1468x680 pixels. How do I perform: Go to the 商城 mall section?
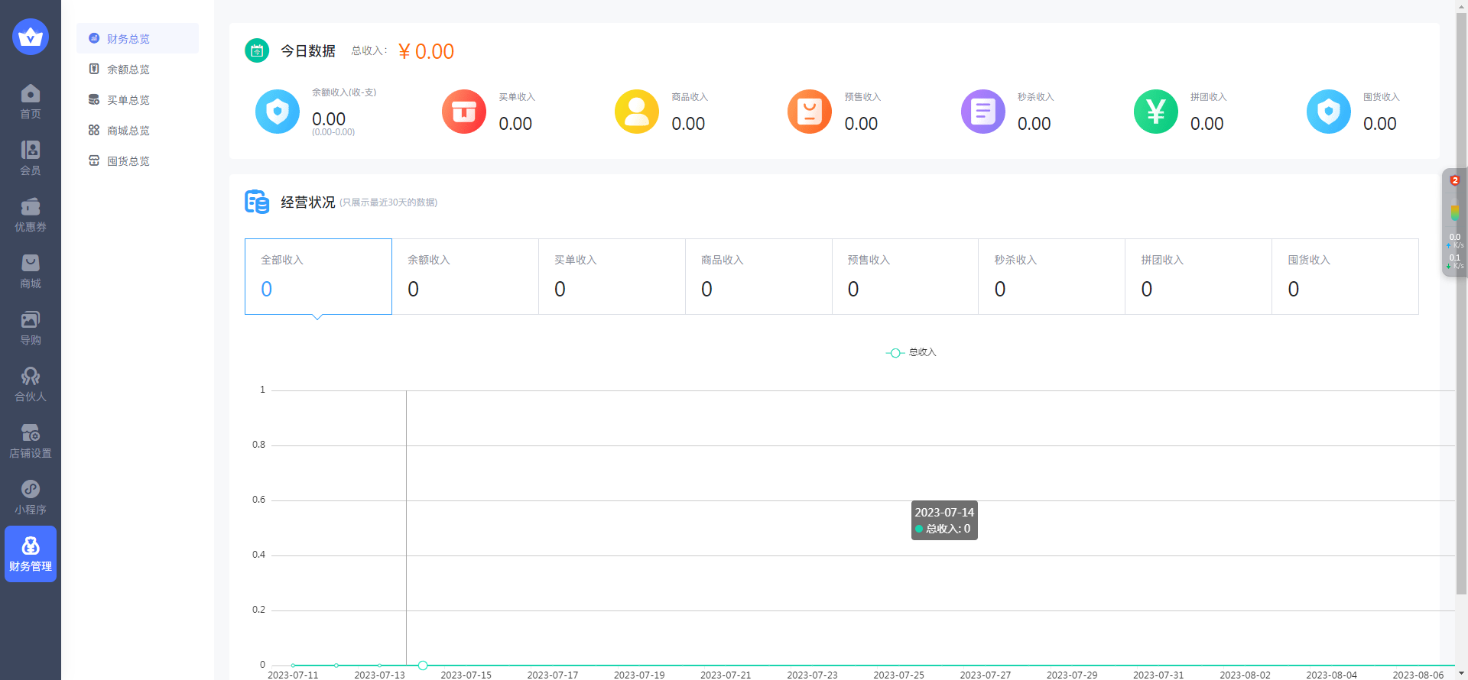(31, 271)
